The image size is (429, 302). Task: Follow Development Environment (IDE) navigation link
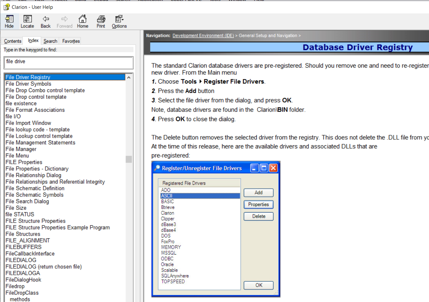(x=203, y=36)
